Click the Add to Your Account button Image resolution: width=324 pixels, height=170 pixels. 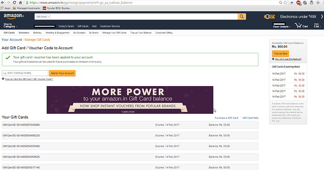coord(62,73)
